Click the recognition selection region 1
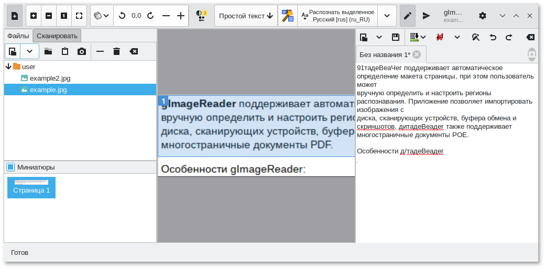The image size is (545, 269). pos(256,126)
